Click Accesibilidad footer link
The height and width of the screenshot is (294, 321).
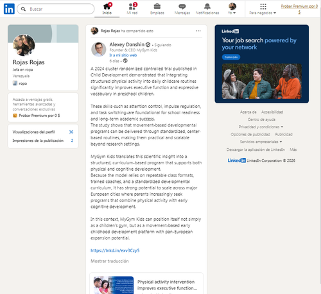coord(272,112)
